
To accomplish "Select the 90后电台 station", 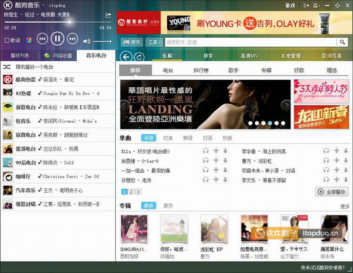I will (x=58, y=162).
